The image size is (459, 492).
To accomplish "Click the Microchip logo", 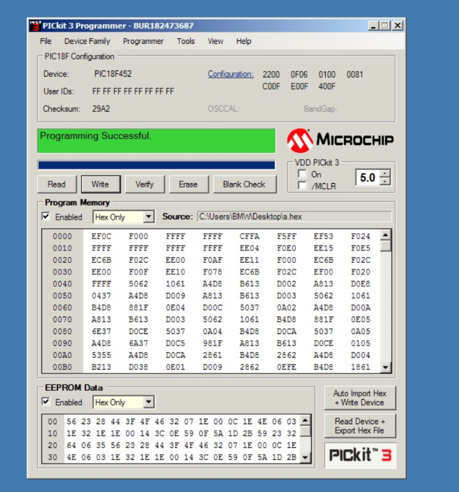I will click(x=340, y=140).
